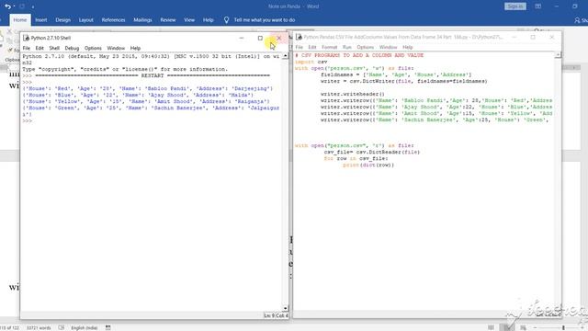Open Window menu in Python Shell

(116, 48)
